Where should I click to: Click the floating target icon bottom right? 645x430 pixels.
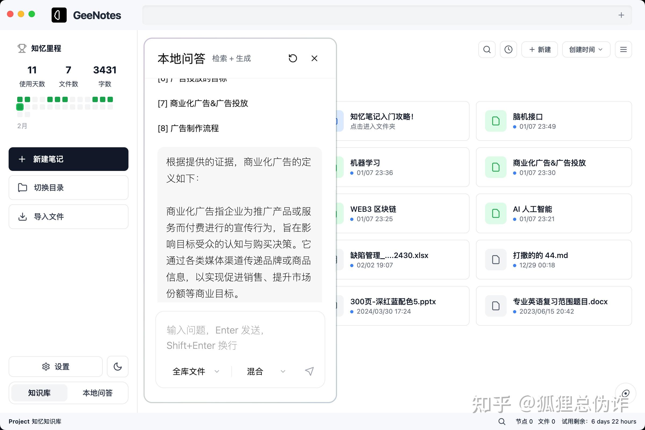(626, 393)
